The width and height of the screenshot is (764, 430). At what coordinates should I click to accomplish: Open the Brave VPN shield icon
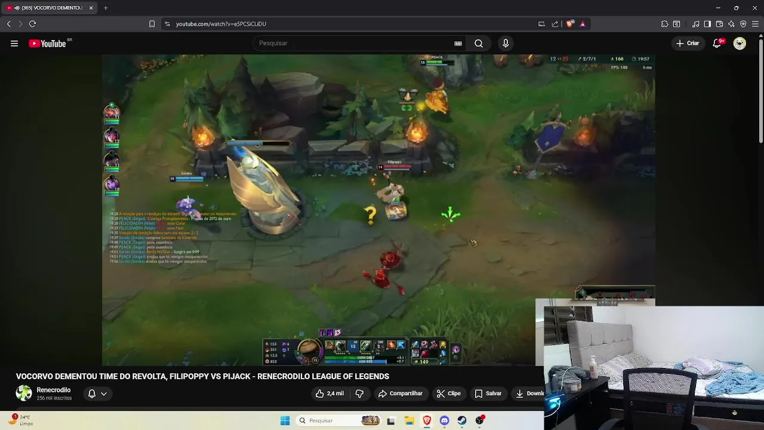click(743, 24)
